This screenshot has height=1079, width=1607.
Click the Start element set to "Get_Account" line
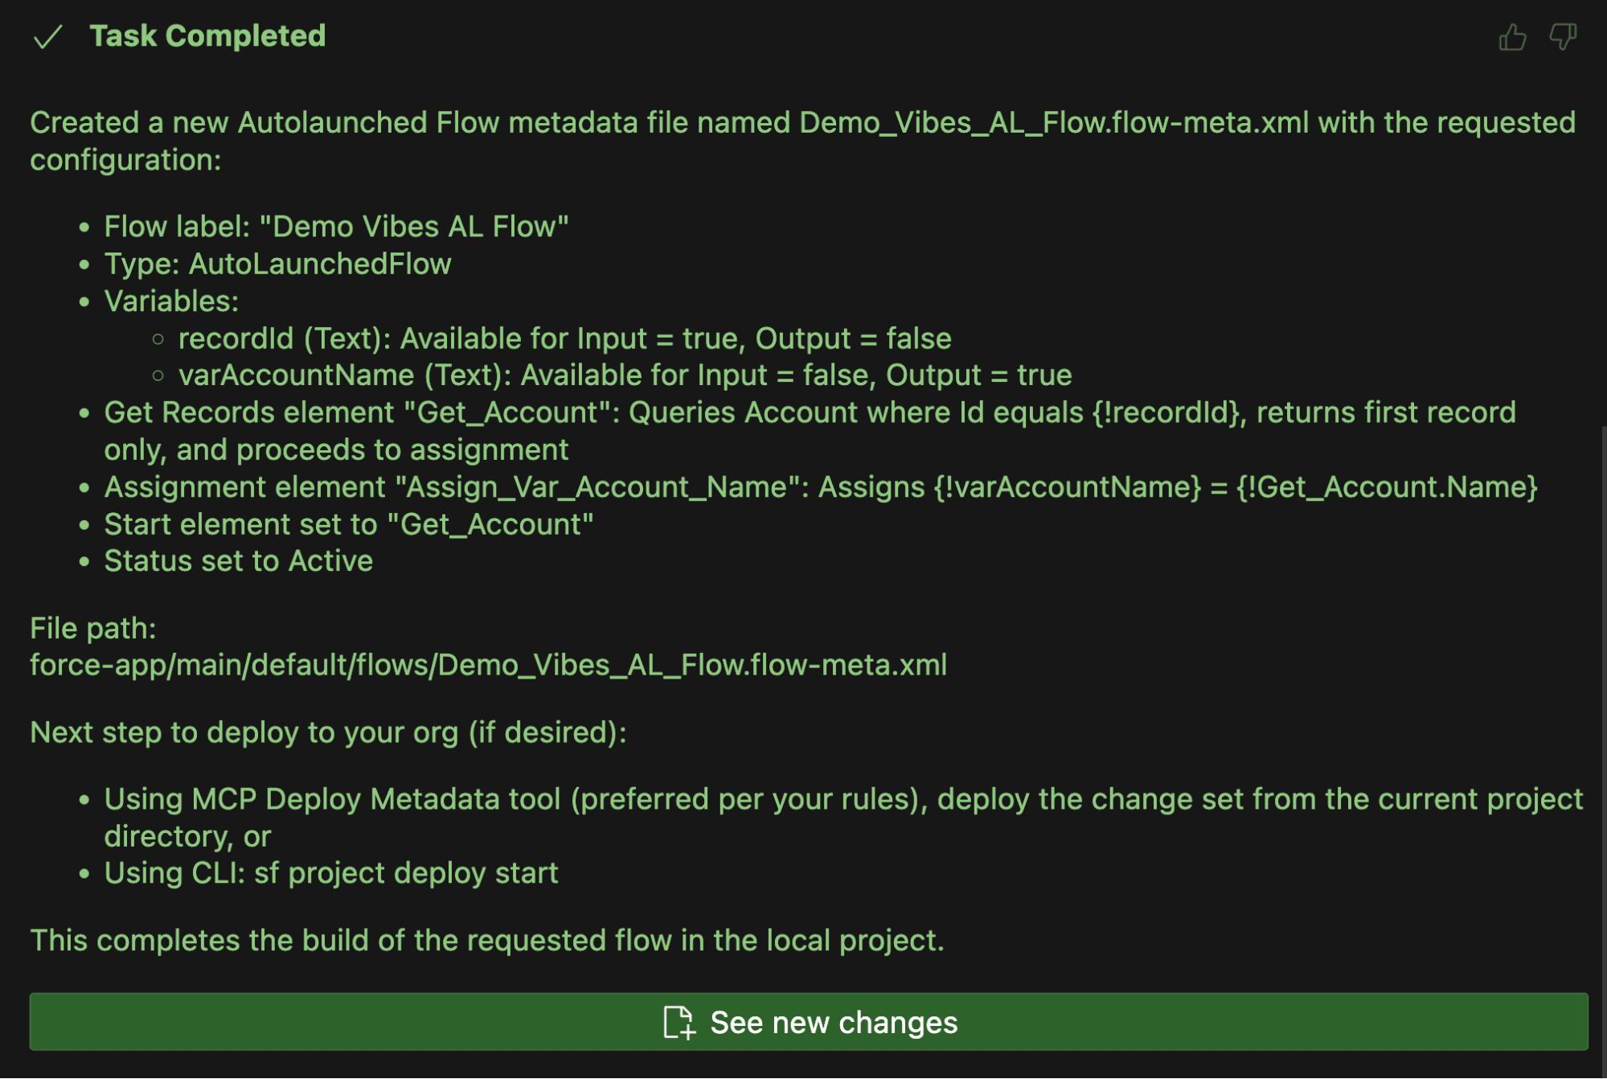click(x=348, y=524)
